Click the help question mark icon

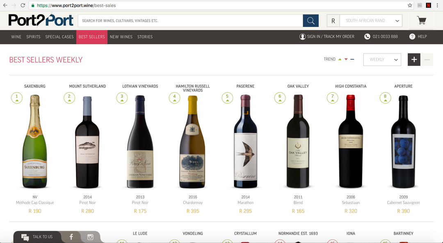(412, 37)
